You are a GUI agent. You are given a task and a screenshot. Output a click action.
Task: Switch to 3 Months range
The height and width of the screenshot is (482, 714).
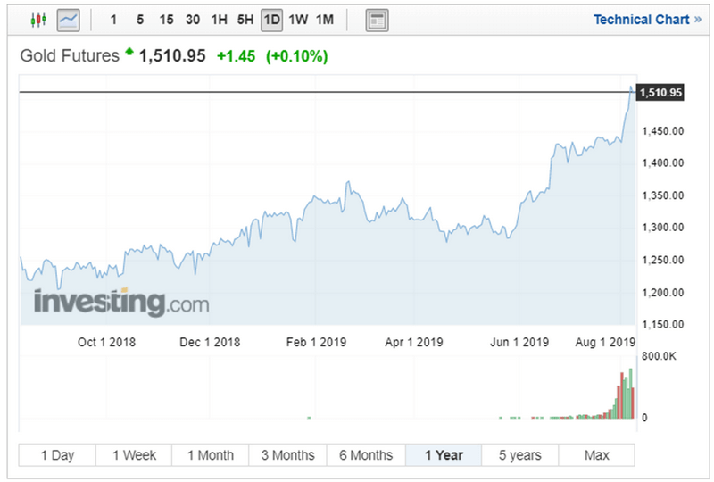pyautogui.click(x=287, y=455)
